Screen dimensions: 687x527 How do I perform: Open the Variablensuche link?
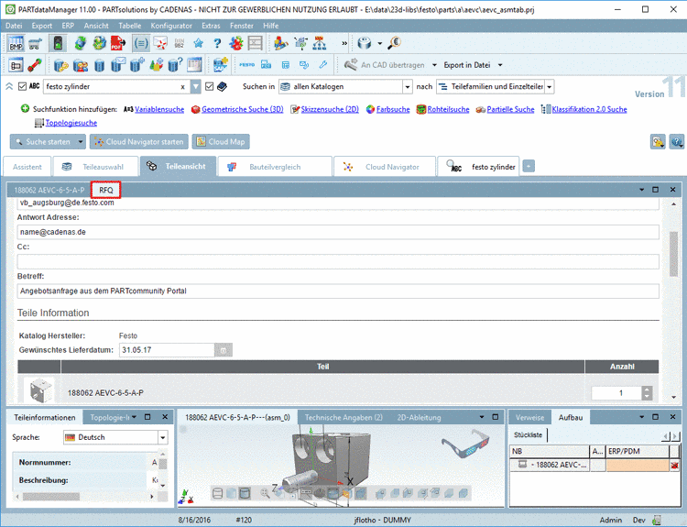[159, 109]
